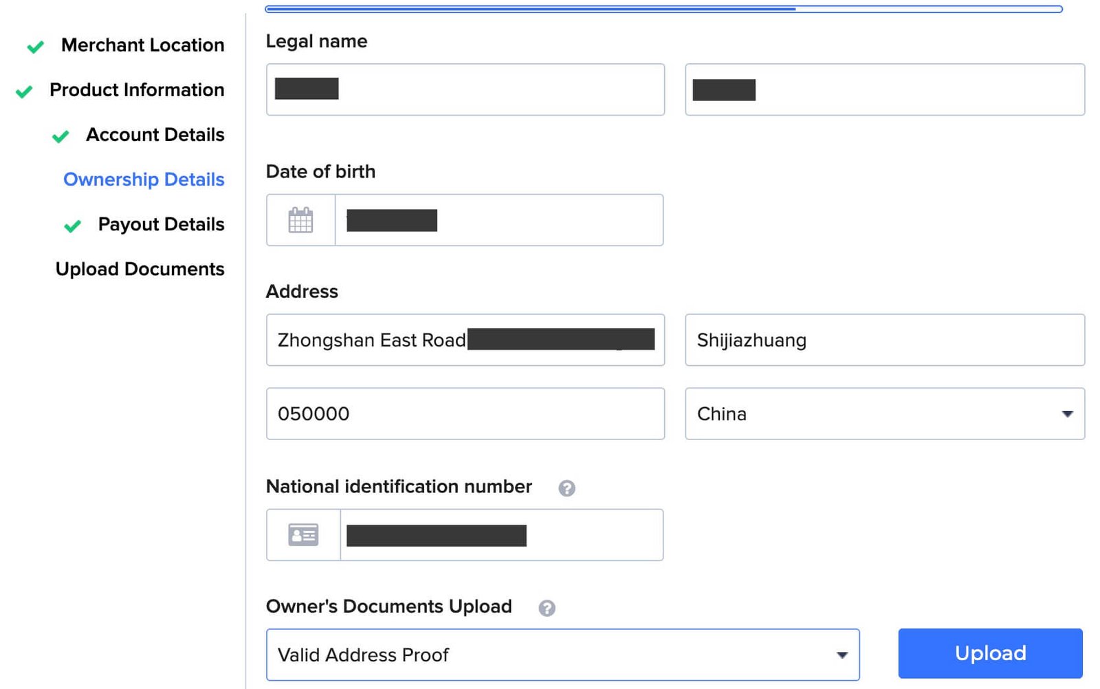Click the green checkmark beside Payout Details

tap(72, 225)
